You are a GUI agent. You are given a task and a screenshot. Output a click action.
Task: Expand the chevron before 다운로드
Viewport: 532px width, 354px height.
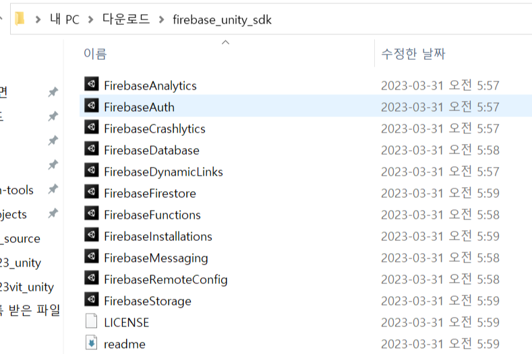[x=90, y=20]
